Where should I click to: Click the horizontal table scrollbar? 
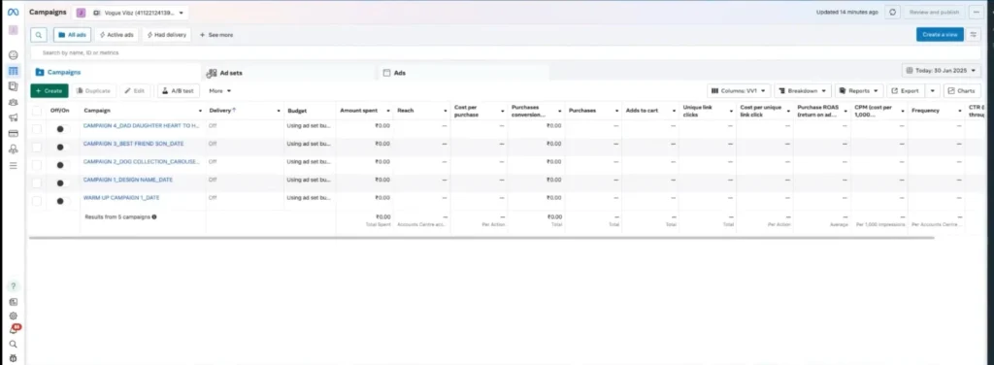(481, 238)
